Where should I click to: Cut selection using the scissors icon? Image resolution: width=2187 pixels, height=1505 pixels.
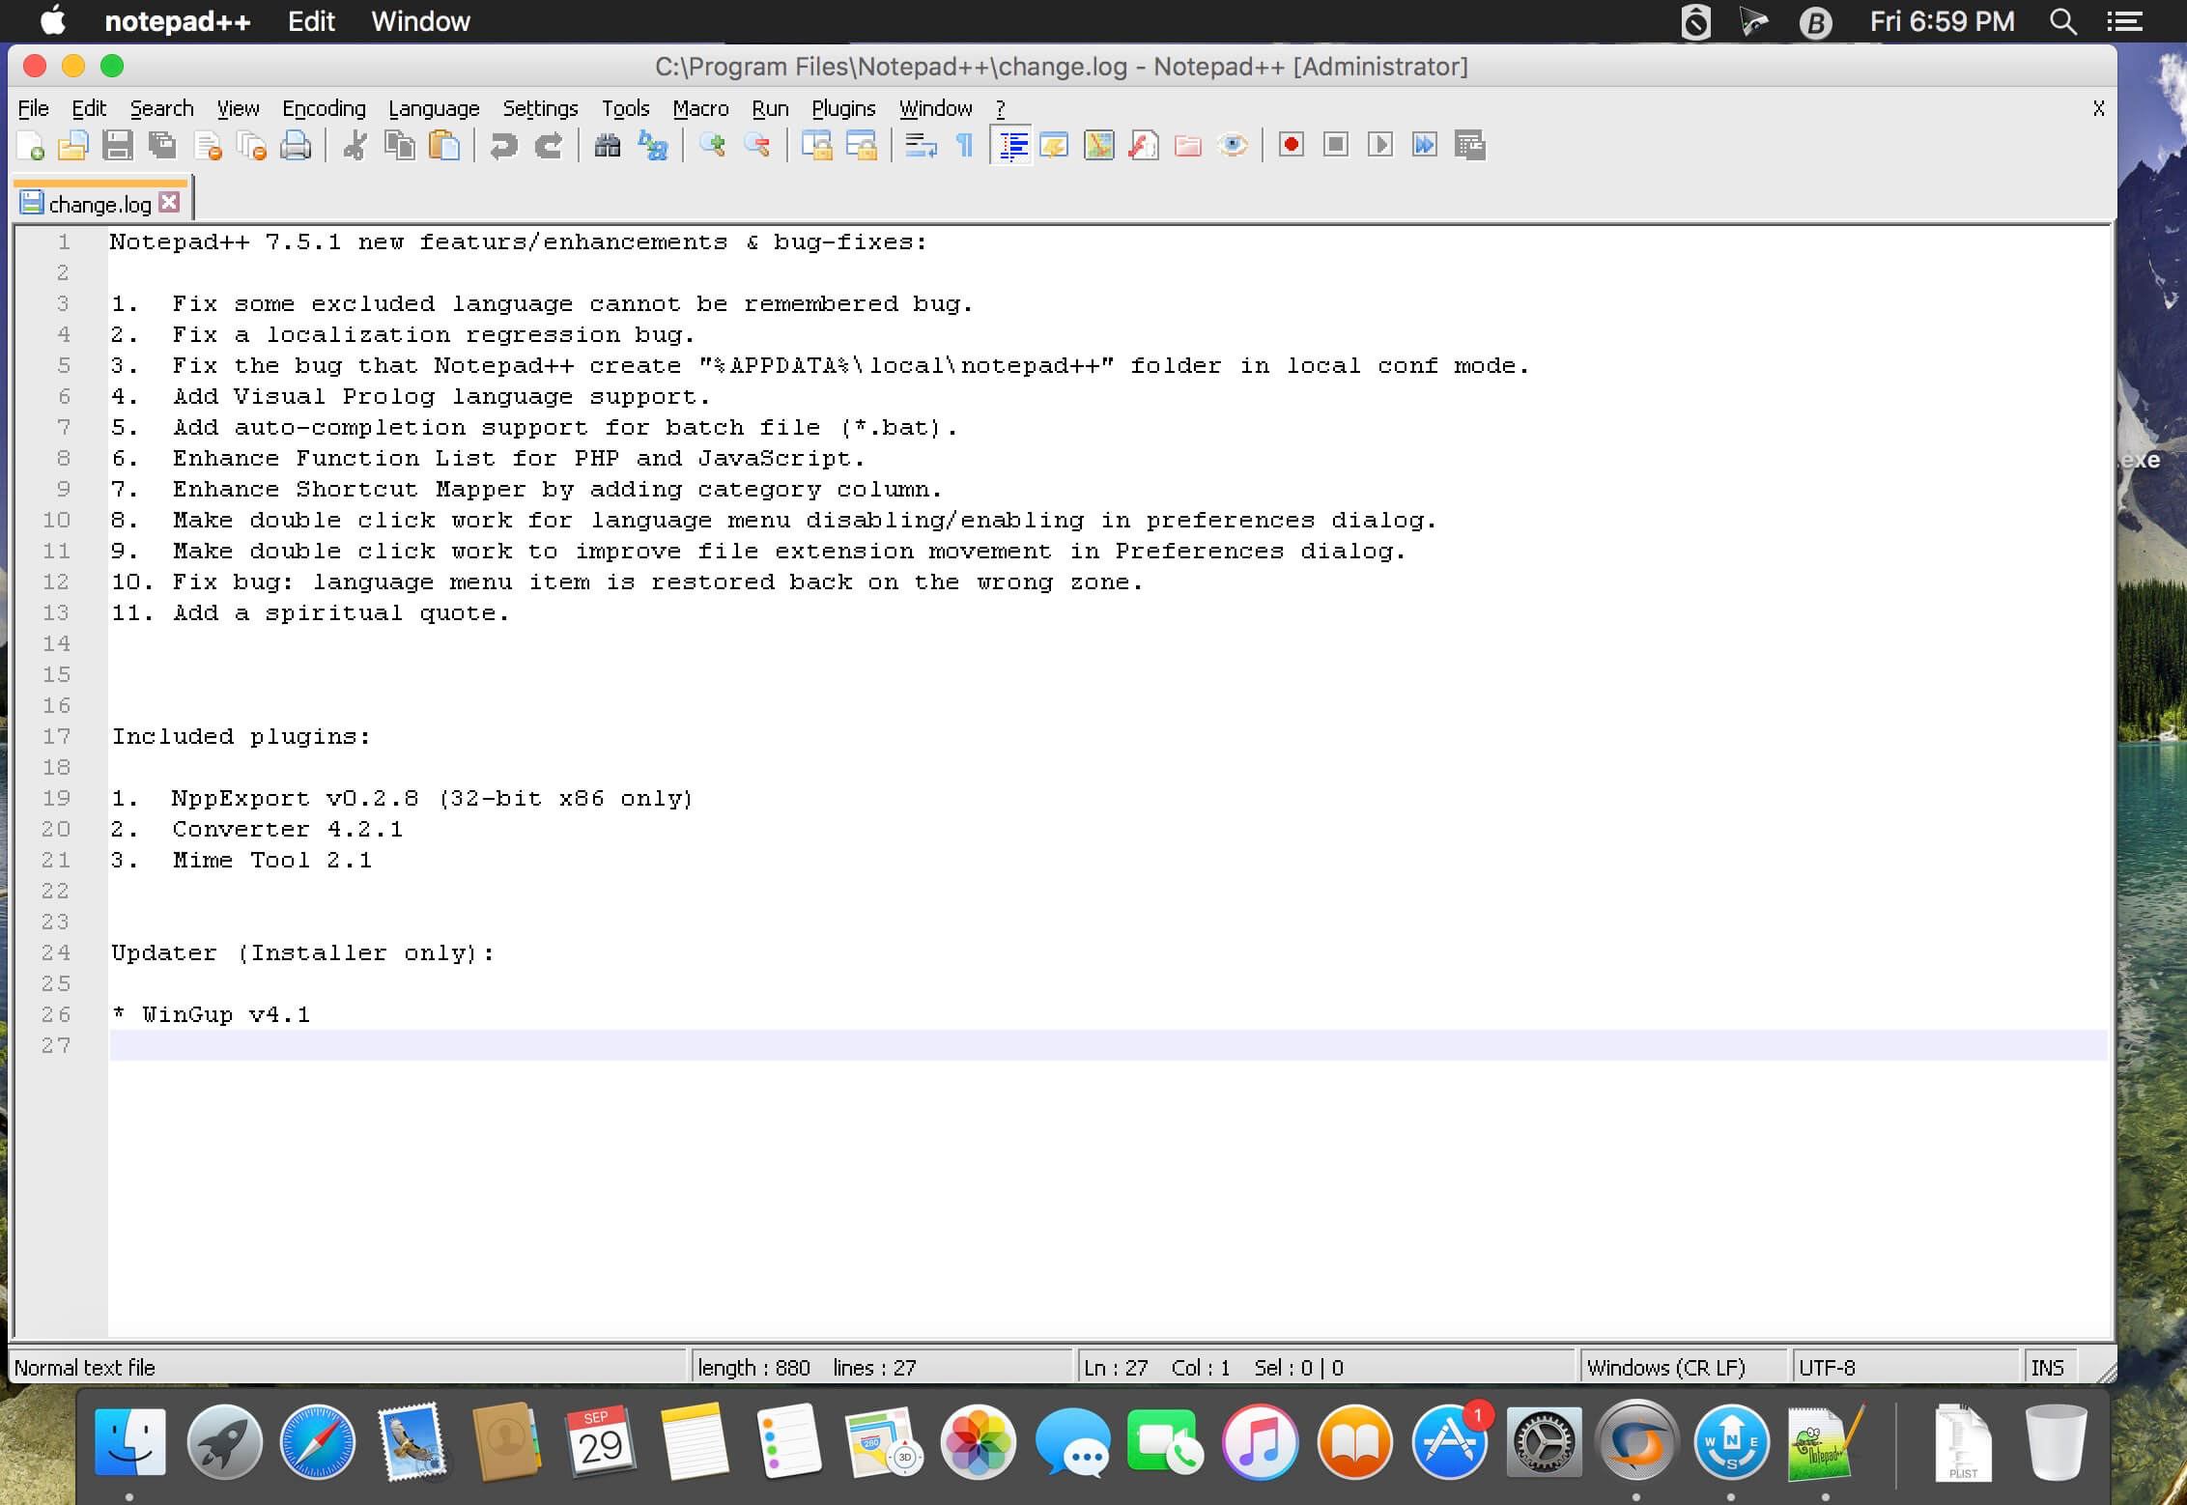pos(355,146)
